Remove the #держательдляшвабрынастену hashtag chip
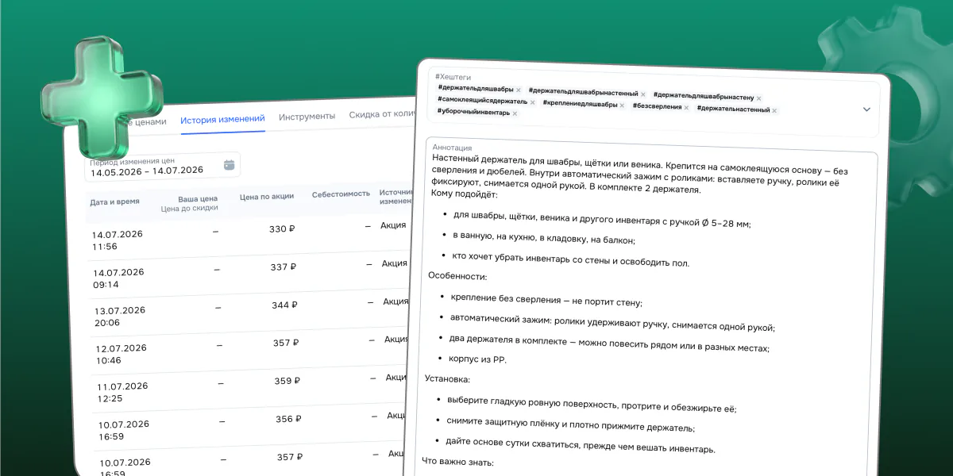The image size is (953, 476). point(760,98)
